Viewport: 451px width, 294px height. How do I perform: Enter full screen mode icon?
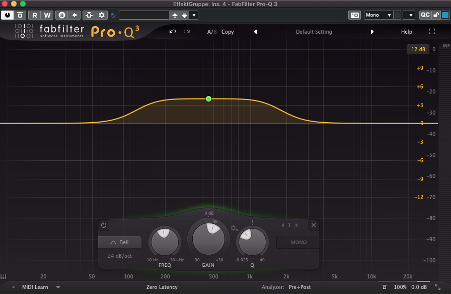pyautogui.click(x=432, y=32)
